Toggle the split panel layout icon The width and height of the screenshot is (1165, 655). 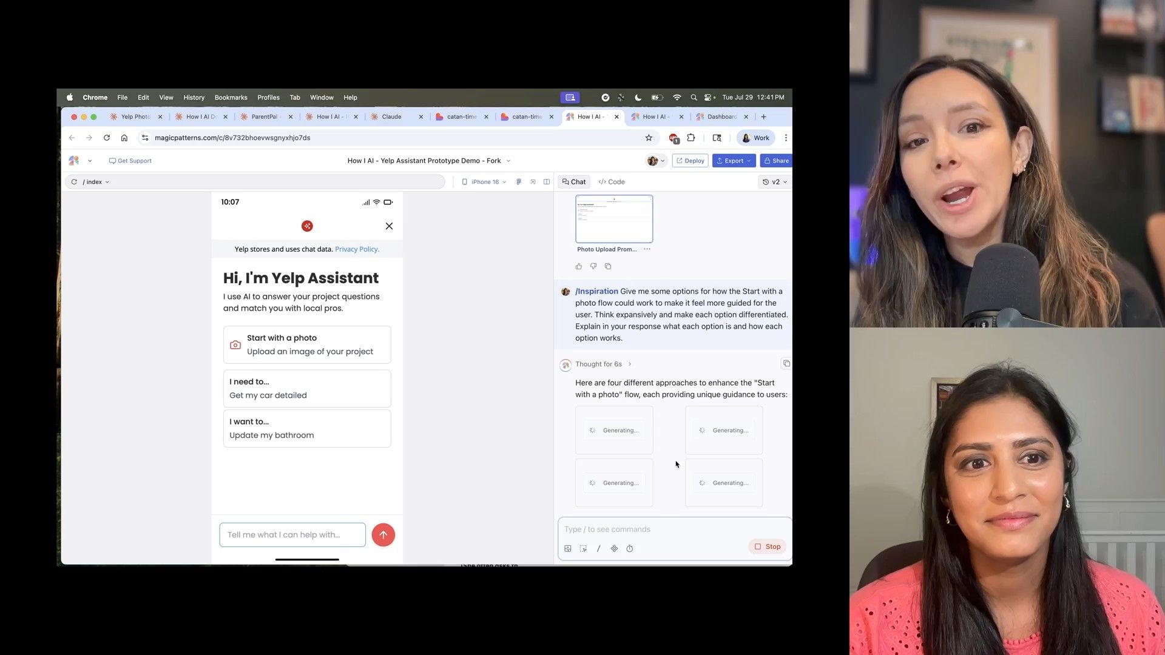[547, 182]
